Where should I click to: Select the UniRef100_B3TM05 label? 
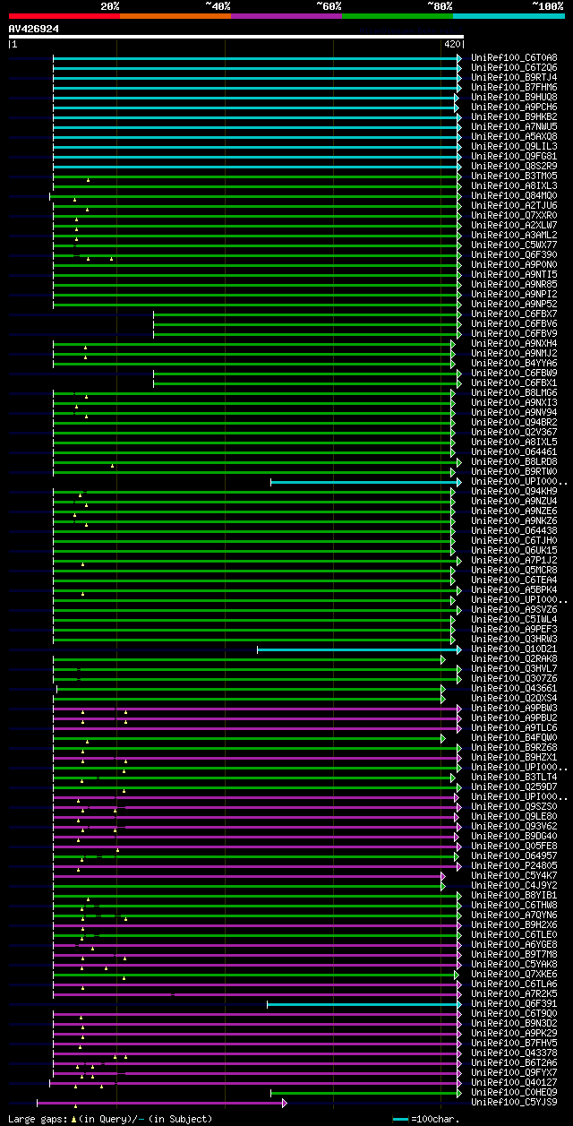point(514,176)
